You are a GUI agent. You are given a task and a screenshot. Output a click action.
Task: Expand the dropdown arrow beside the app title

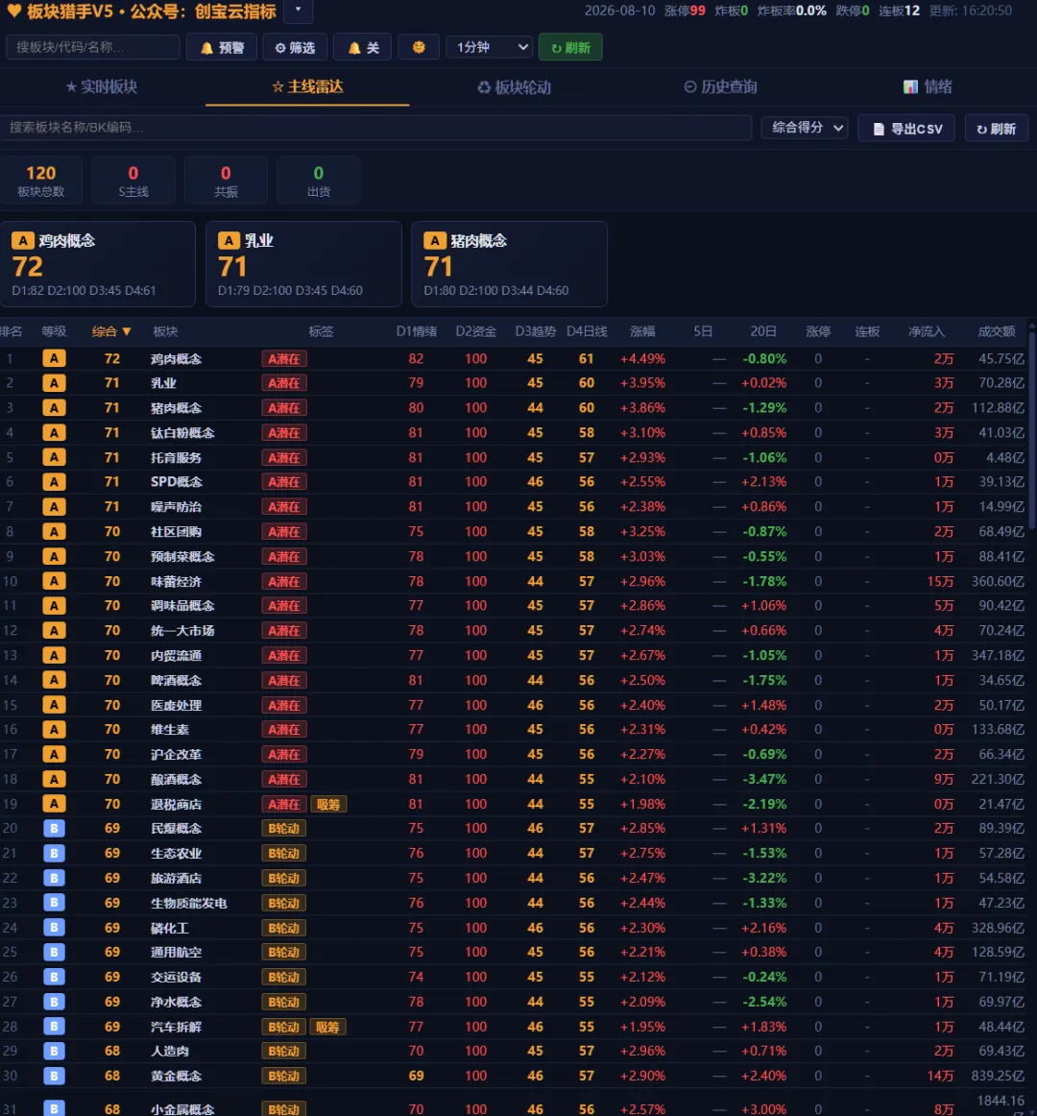click(x=299, y=10)
